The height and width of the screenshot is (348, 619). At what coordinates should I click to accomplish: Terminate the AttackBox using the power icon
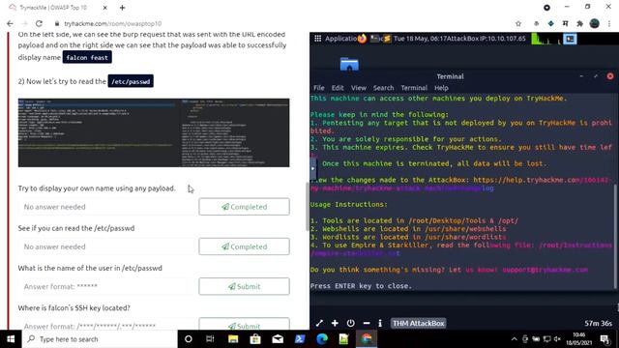(x=350, y=323)
